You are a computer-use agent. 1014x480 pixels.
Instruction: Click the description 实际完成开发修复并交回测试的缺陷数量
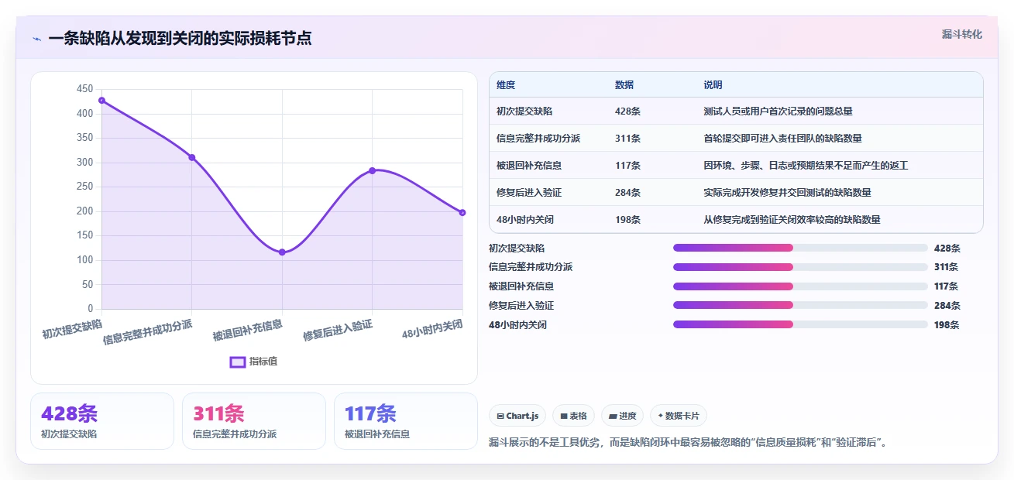point(787,193)
